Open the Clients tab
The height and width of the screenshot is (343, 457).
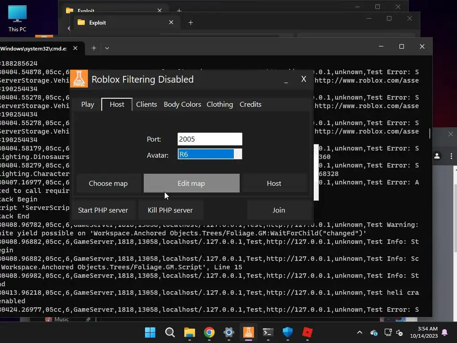coord(146,105)
